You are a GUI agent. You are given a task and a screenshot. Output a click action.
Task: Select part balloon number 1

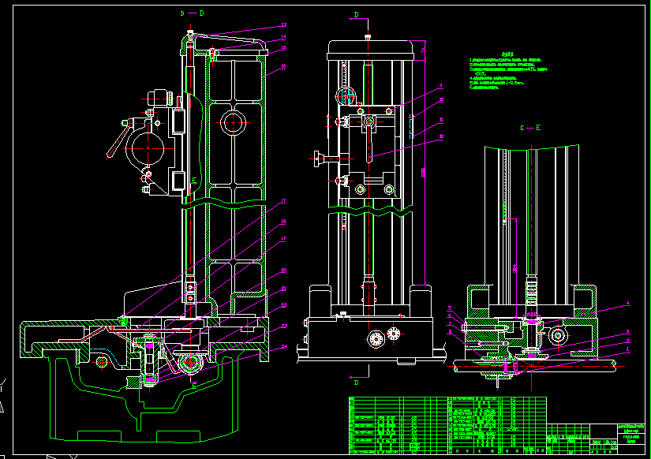tap(628, 350)
